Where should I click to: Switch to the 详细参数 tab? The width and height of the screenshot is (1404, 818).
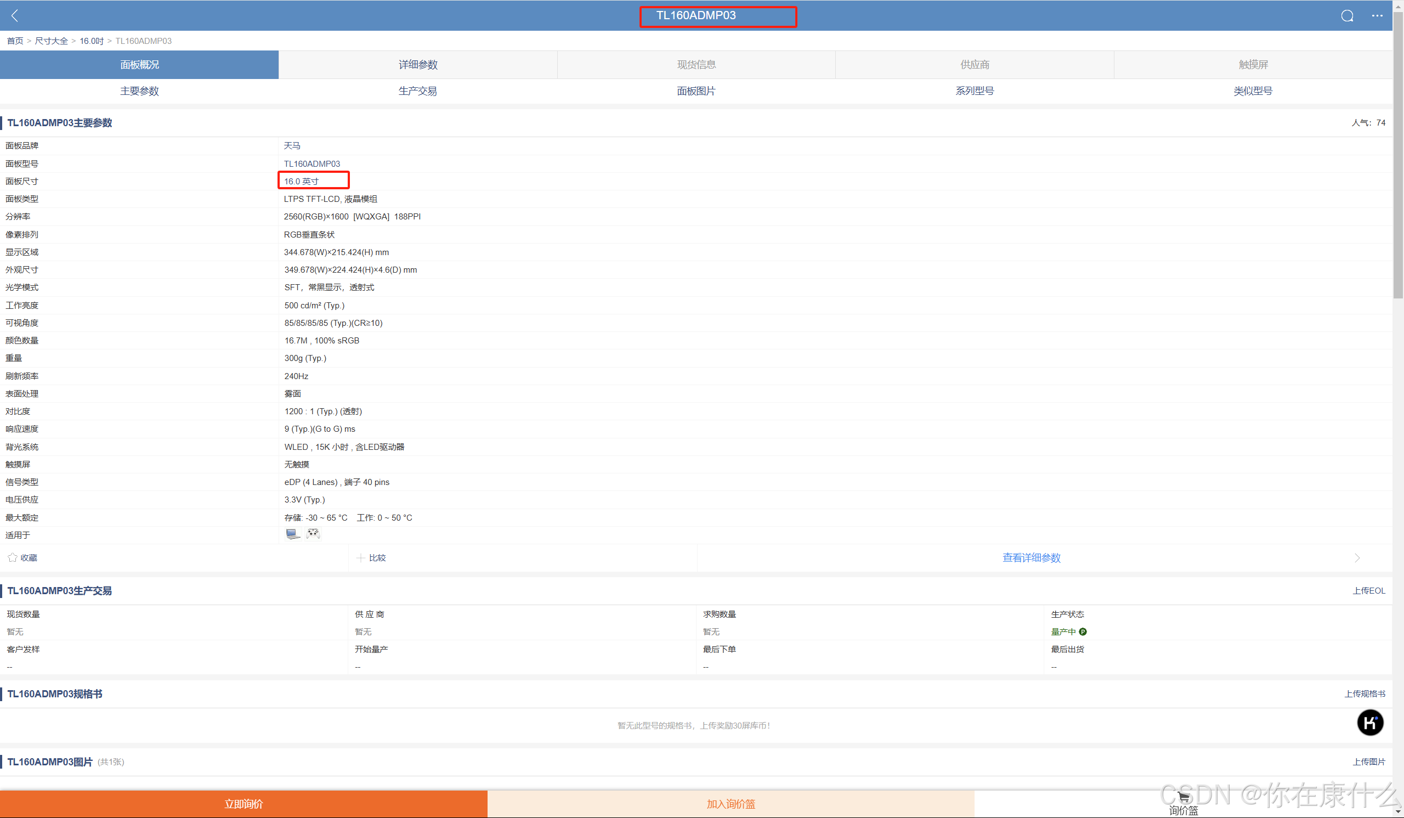pos(418,65)
